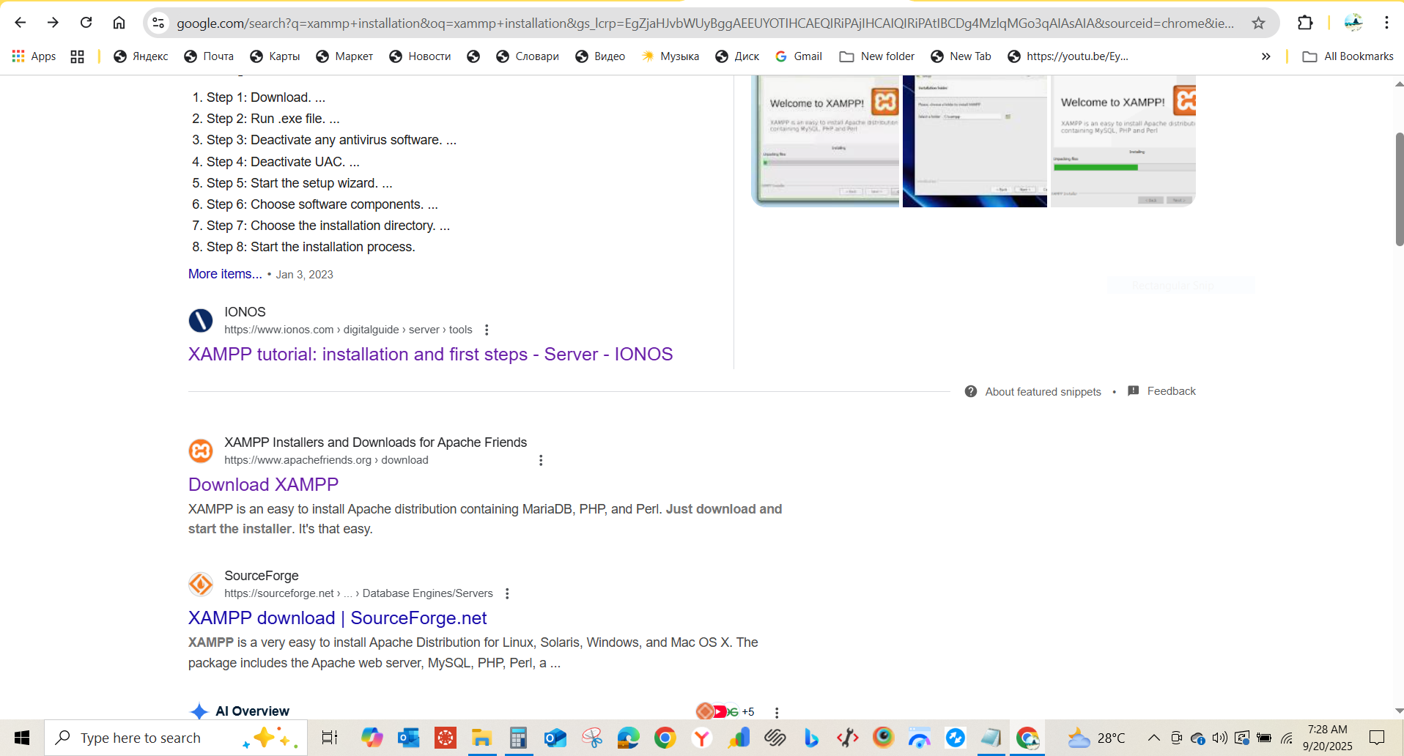Image resolution: width=1404 pixels, height=756 pixels.
Task: Expand hidden bookmarks via the chevron
Action: [1266, 56]
